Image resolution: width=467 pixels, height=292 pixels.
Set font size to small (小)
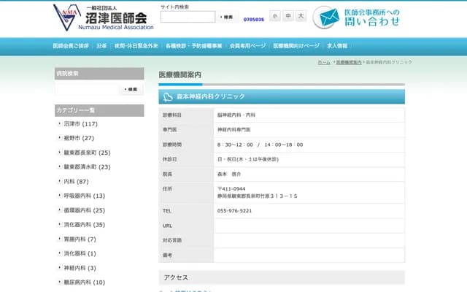click(275, 16)
